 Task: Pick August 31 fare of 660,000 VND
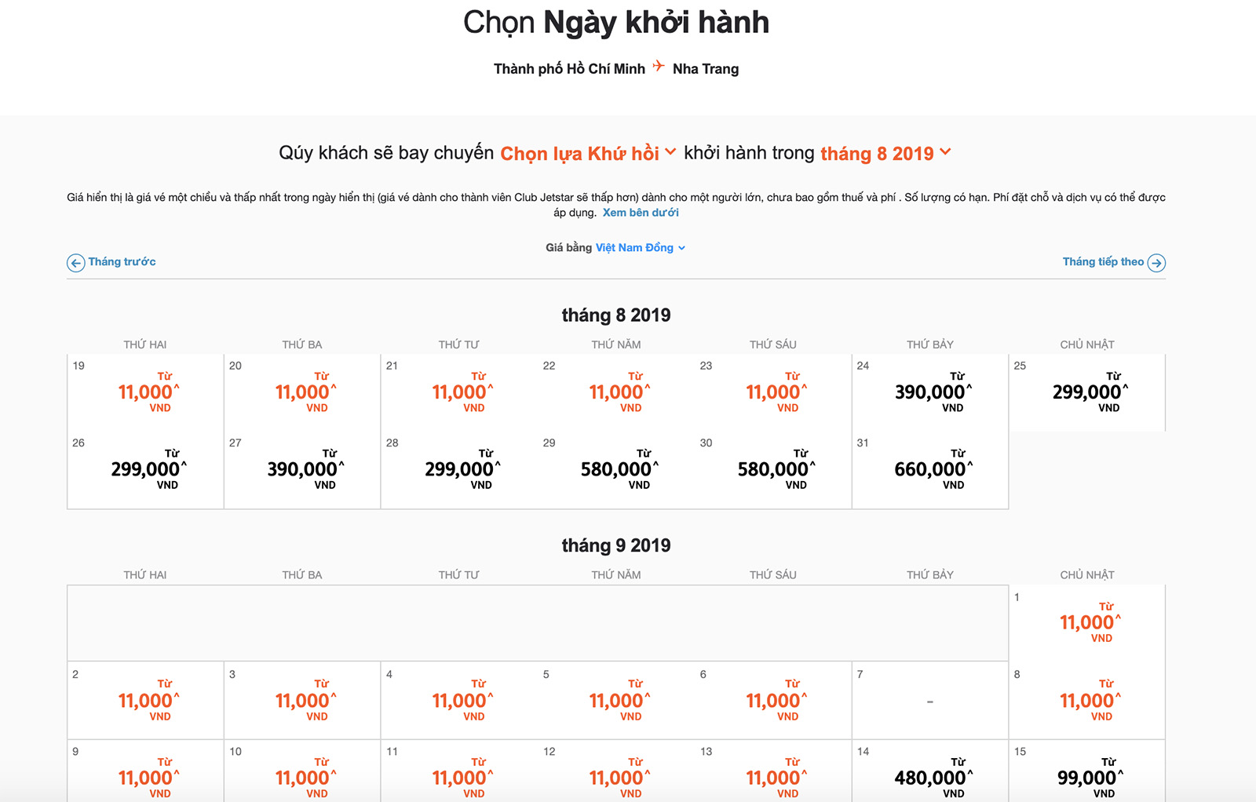click(x=930, y=469)
